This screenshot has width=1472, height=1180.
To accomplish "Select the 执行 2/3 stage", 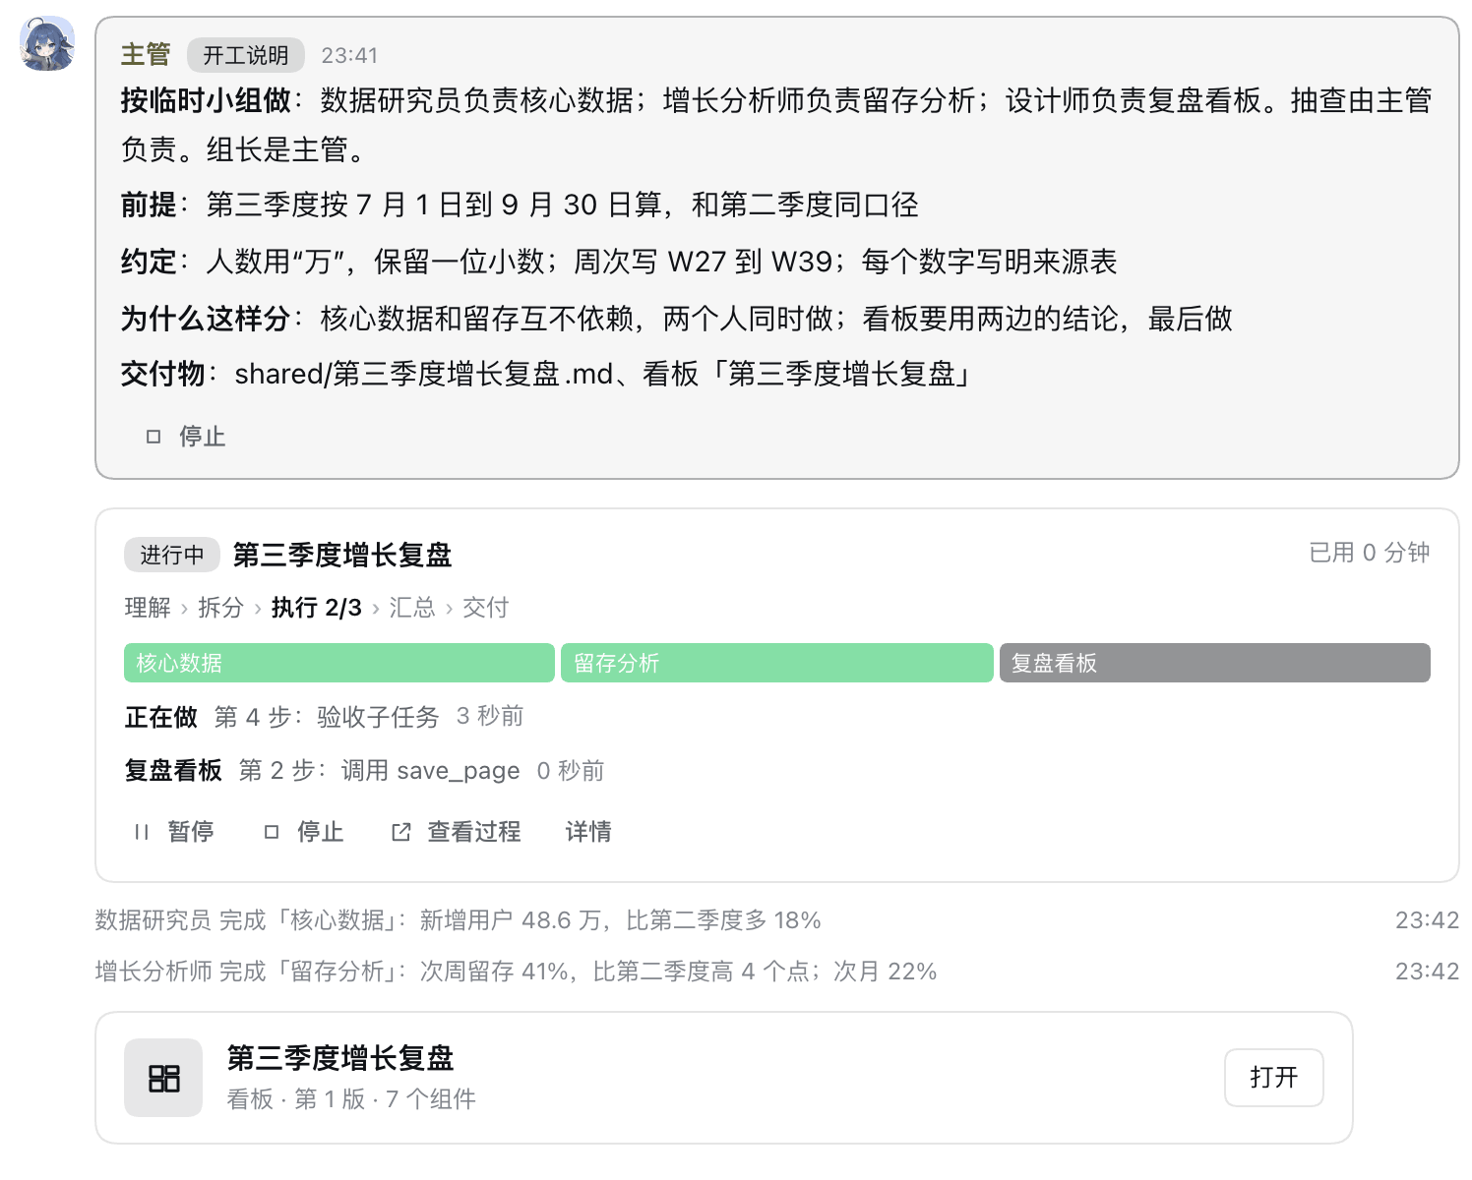I will coord(317,608).
